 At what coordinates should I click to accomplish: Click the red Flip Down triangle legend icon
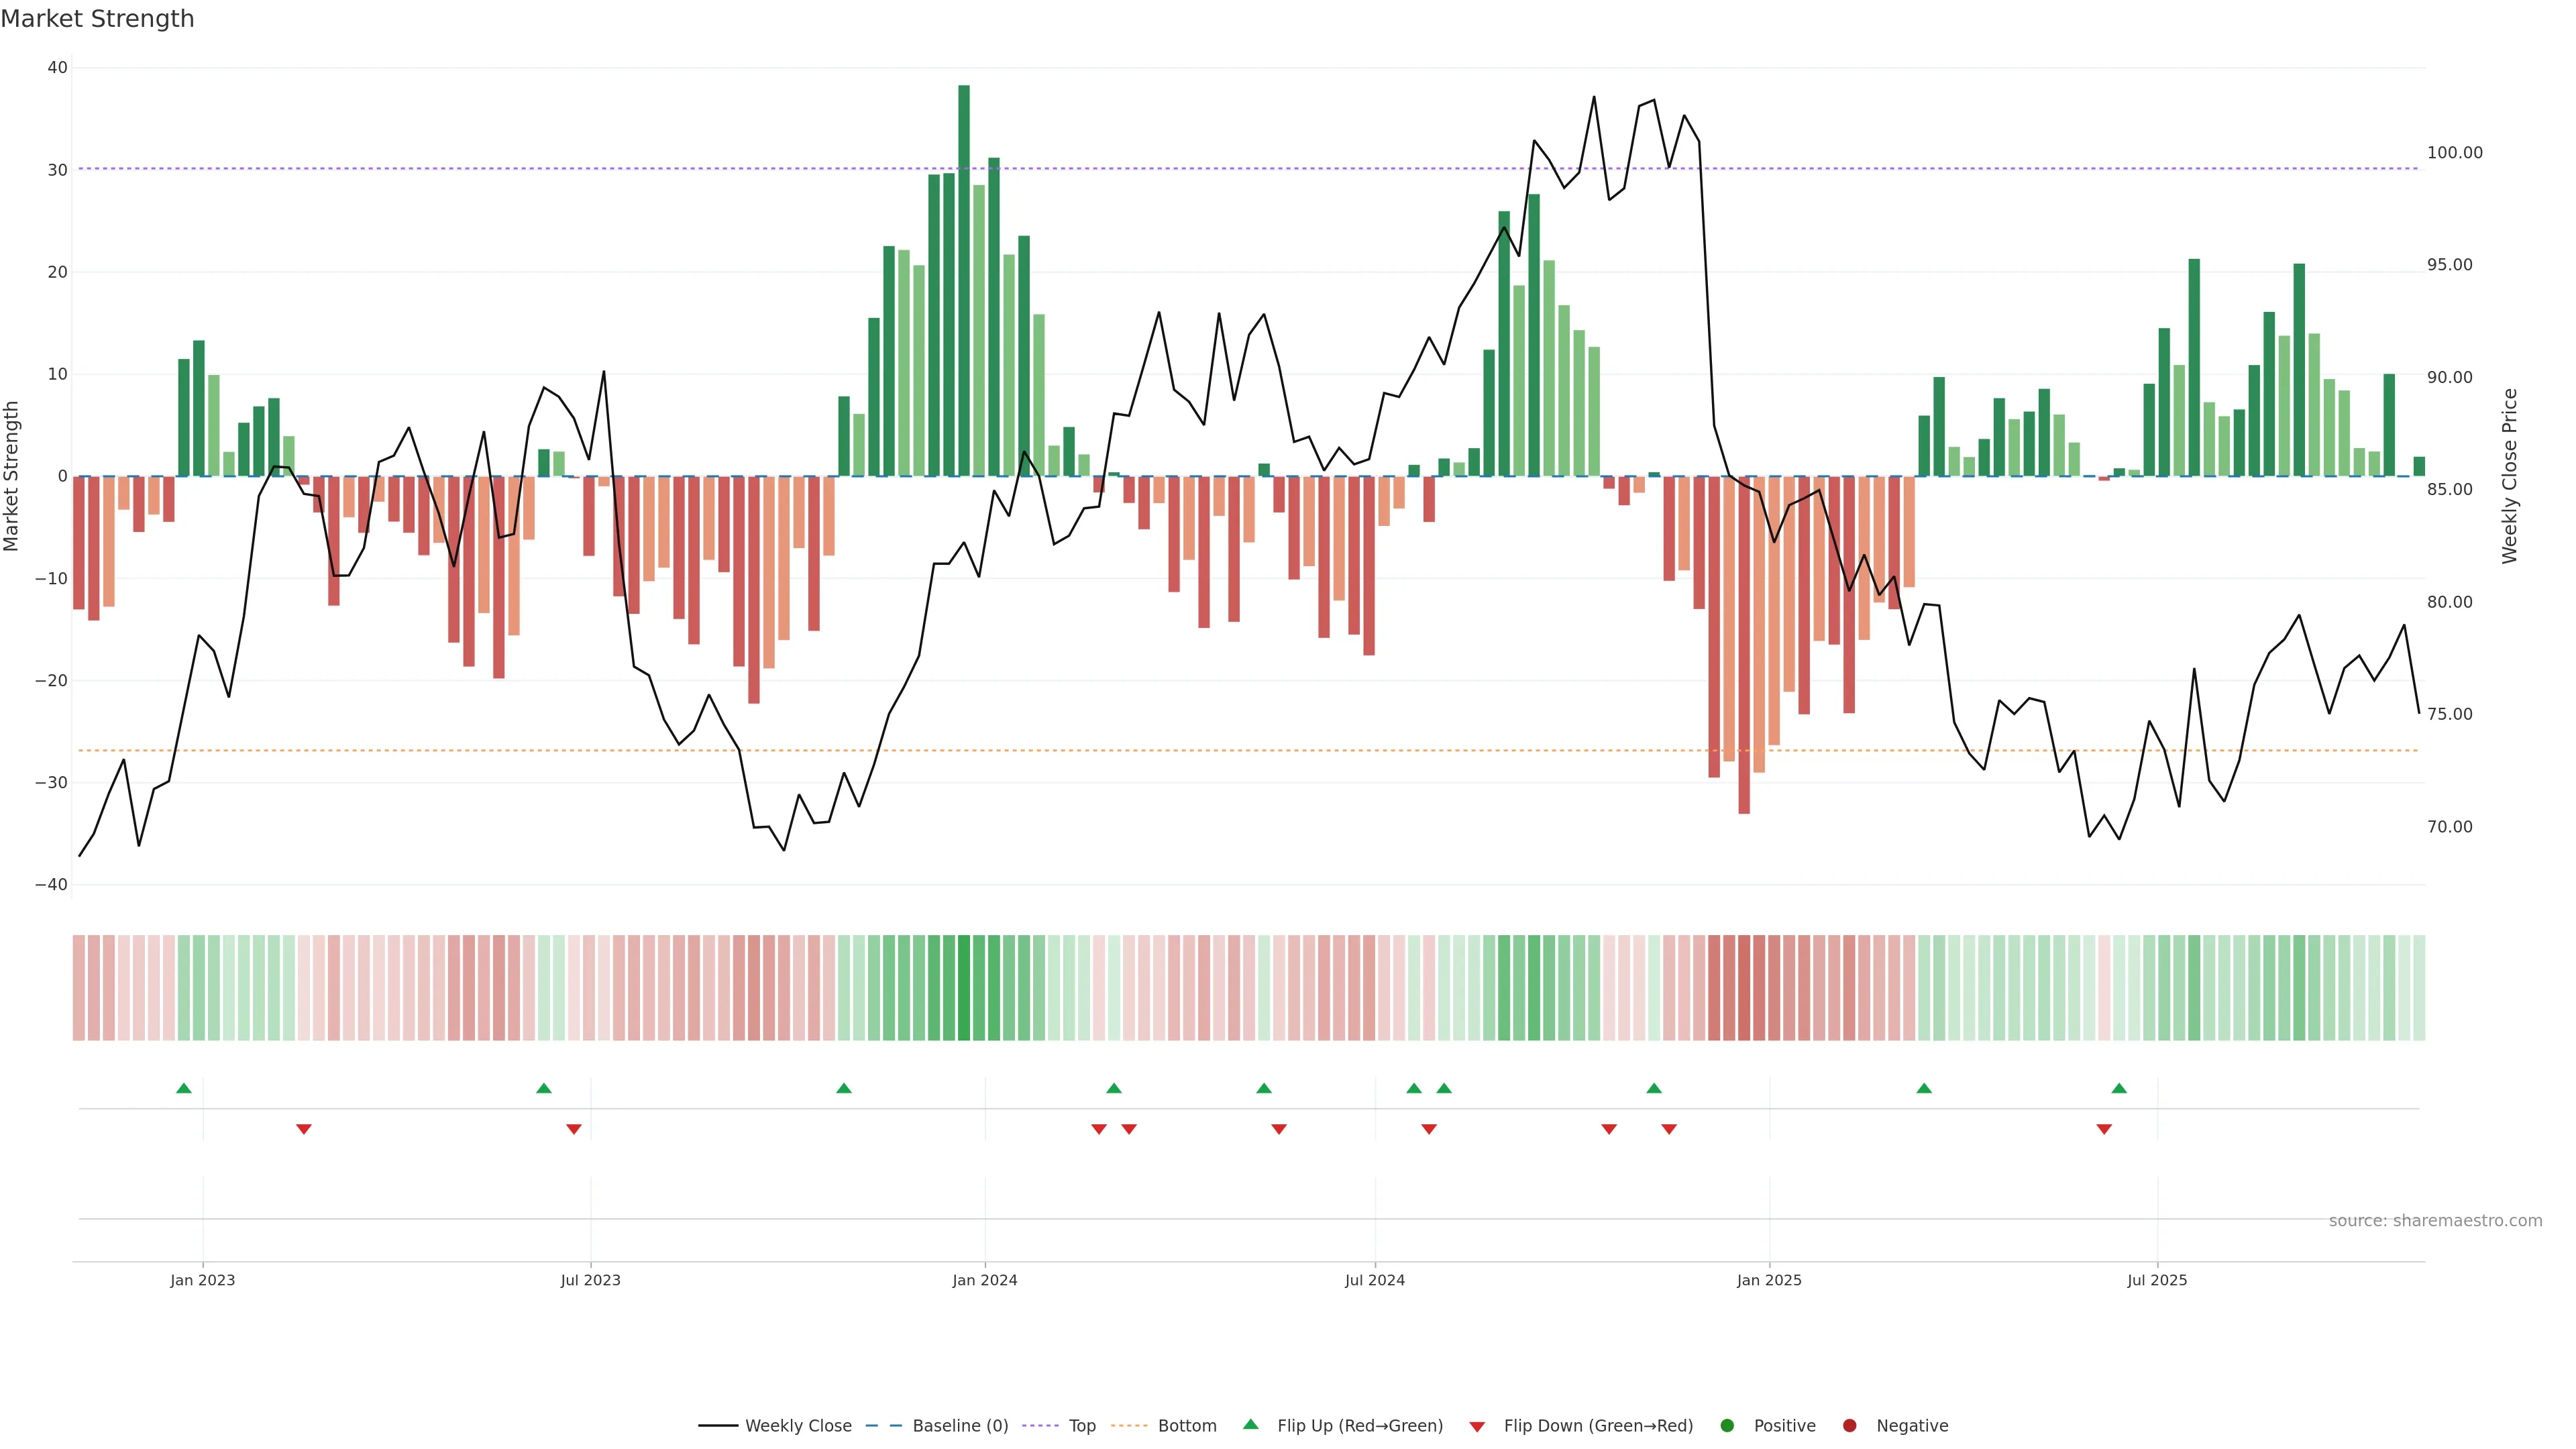pyautogui.click(x=1477, y=1426)
